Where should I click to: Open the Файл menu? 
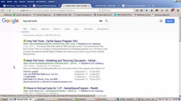(3, 2)
